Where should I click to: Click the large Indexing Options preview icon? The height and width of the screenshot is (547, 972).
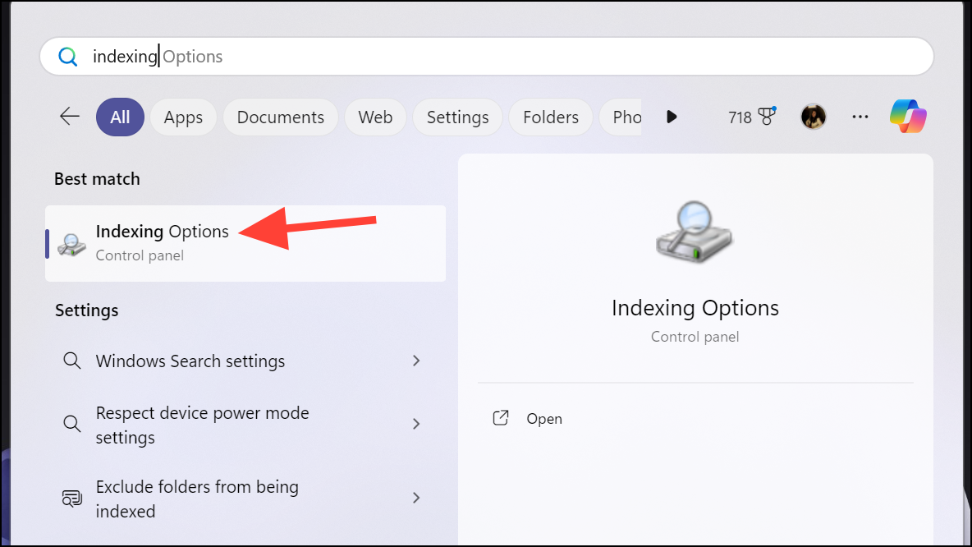[x=695, y=232]
